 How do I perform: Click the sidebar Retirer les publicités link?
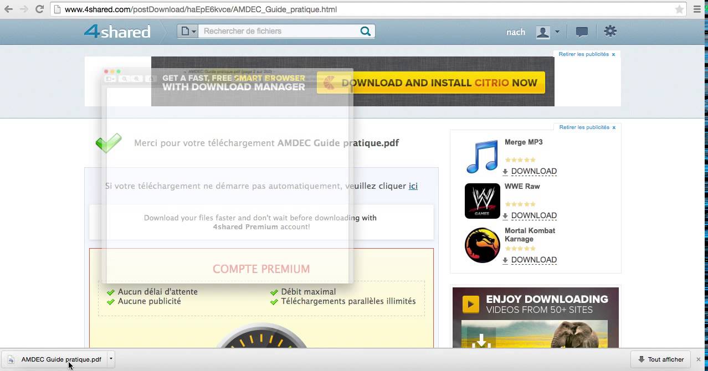point(584,127)
